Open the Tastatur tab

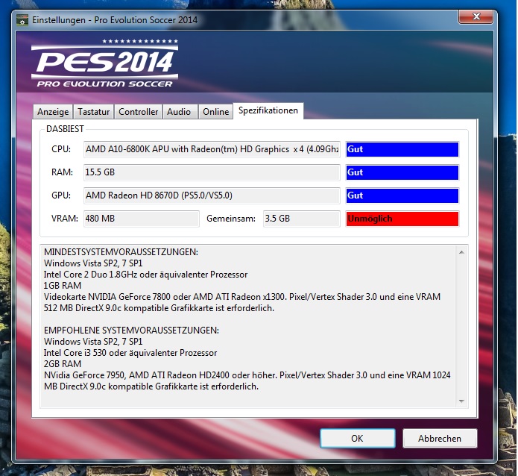click(x=93, y=112)
